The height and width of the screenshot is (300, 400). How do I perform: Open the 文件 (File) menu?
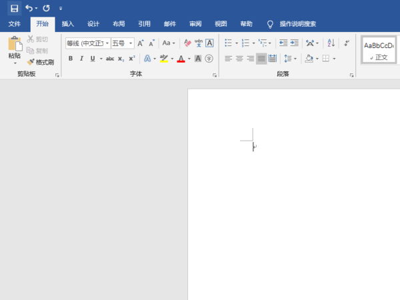point(15,24)
